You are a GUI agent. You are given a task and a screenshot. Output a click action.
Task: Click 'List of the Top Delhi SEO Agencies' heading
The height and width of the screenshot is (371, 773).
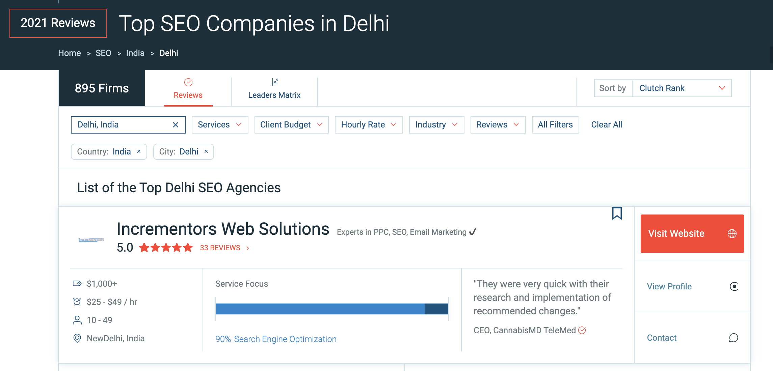point(179,188)
